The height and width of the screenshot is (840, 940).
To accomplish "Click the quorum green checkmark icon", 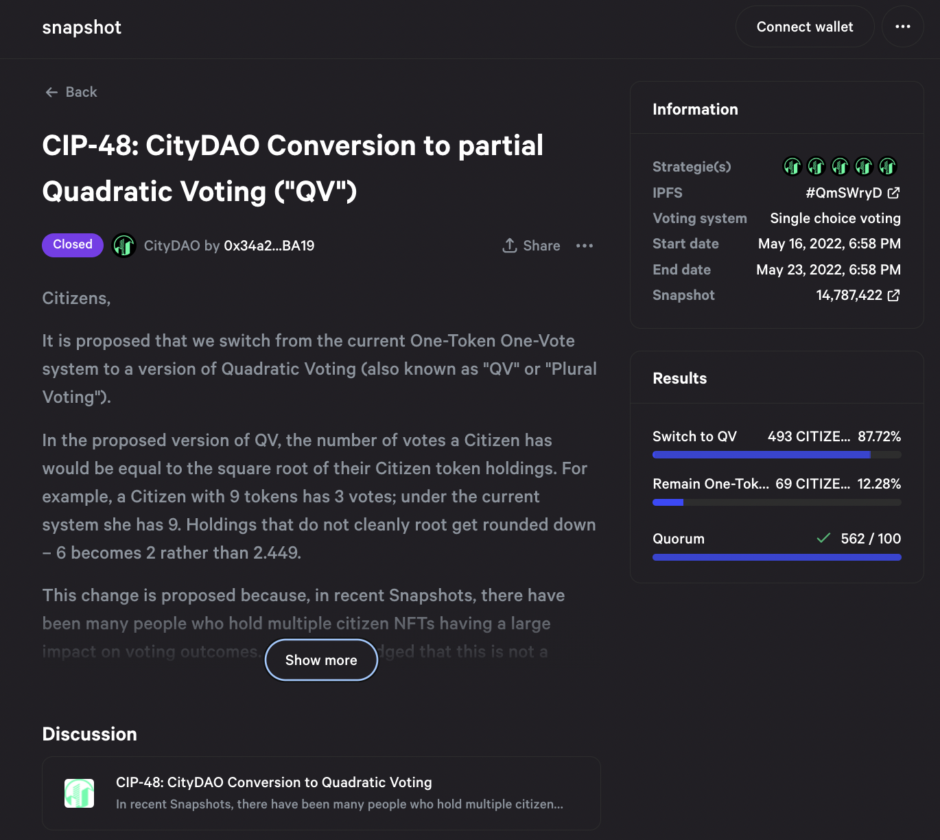I will coord(823,538).
